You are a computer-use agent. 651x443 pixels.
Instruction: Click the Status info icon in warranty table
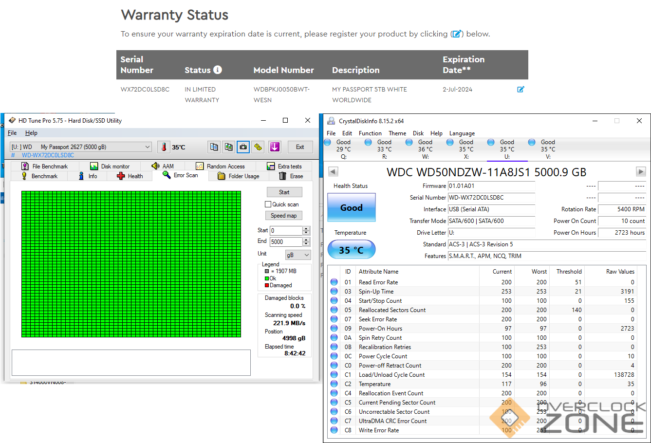(218, 70)
